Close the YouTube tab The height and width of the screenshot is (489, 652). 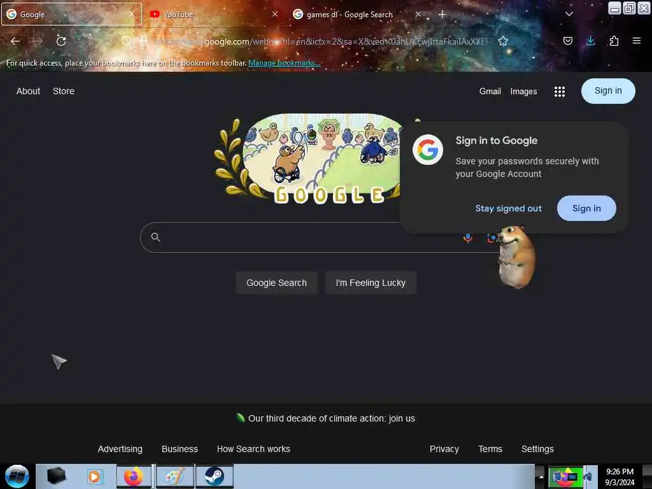pos(275,14)
